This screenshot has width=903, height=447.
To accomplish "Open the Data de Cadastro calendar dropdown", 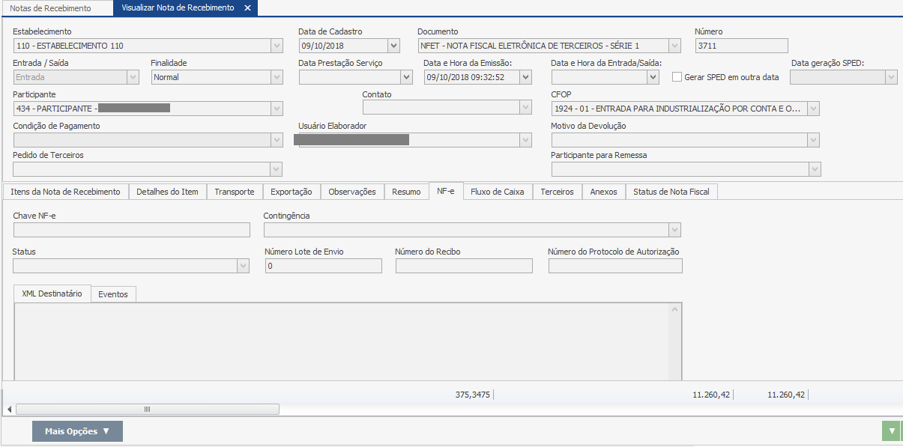I will 393,46.
